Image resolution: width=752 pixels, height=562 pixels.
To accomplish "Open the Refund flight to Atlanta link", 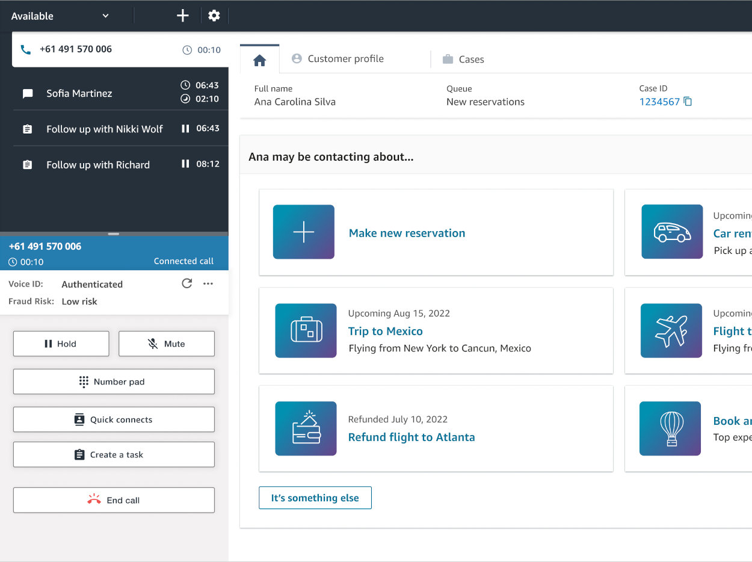I will coord(411,437).
